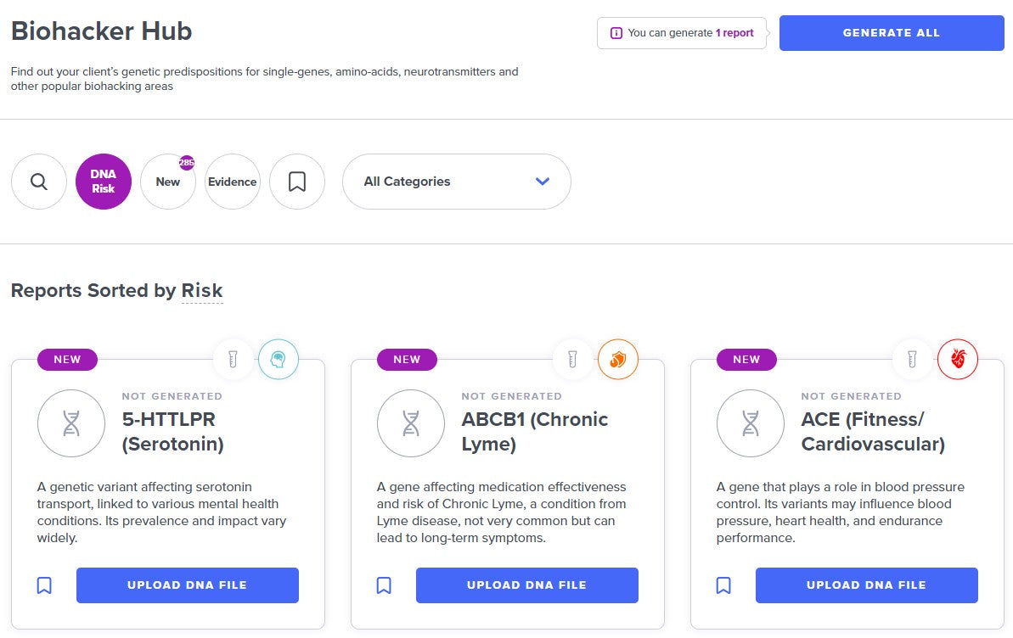The height and width of the screenshot is (638, 1013).
Task: Open the bookmarked reports filter icon
Action: point(297,182)
